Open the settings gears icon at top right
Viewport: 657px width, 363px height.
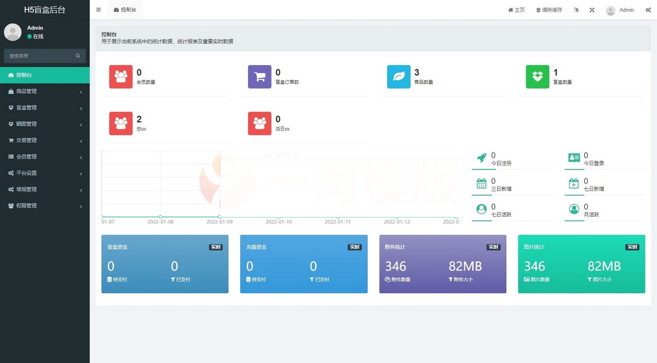pyautogui.click(x=648, y=10)
